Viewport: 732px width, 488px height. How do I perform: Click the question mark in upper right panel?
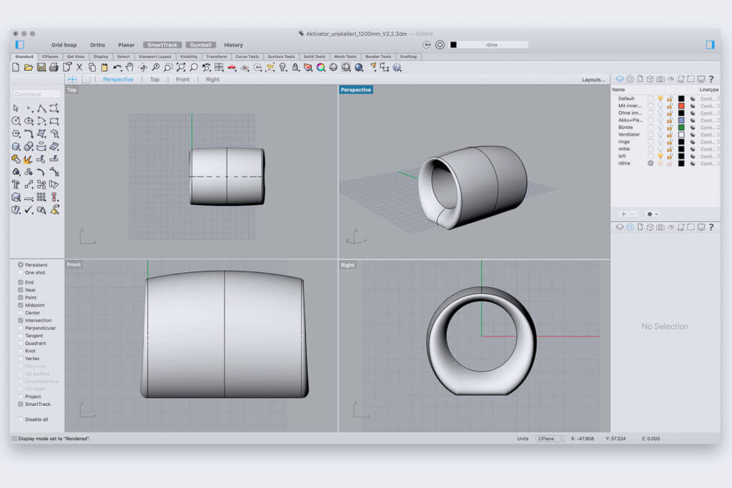711,79
